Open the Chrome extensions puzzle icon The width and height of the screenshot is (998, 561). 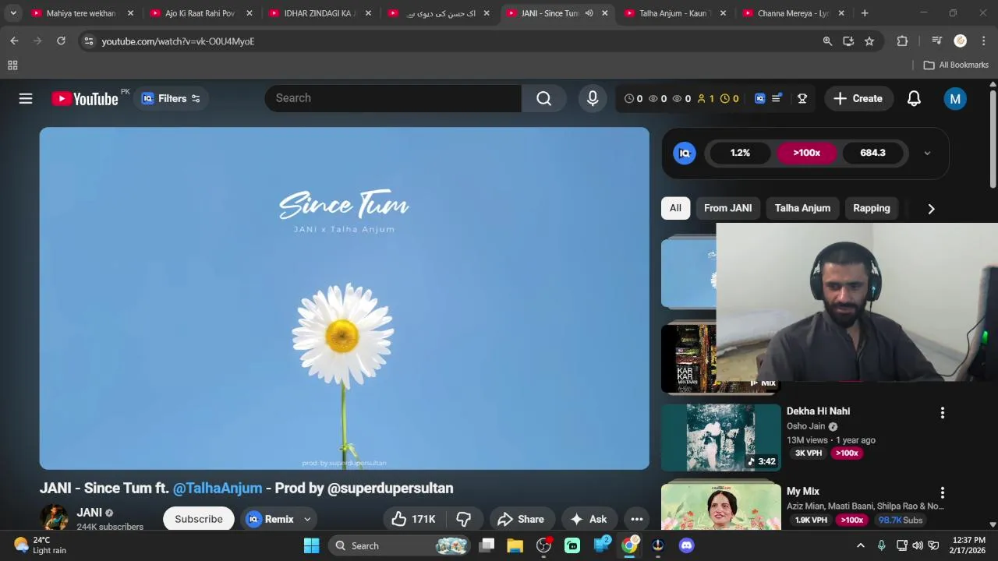pos(902,41)
